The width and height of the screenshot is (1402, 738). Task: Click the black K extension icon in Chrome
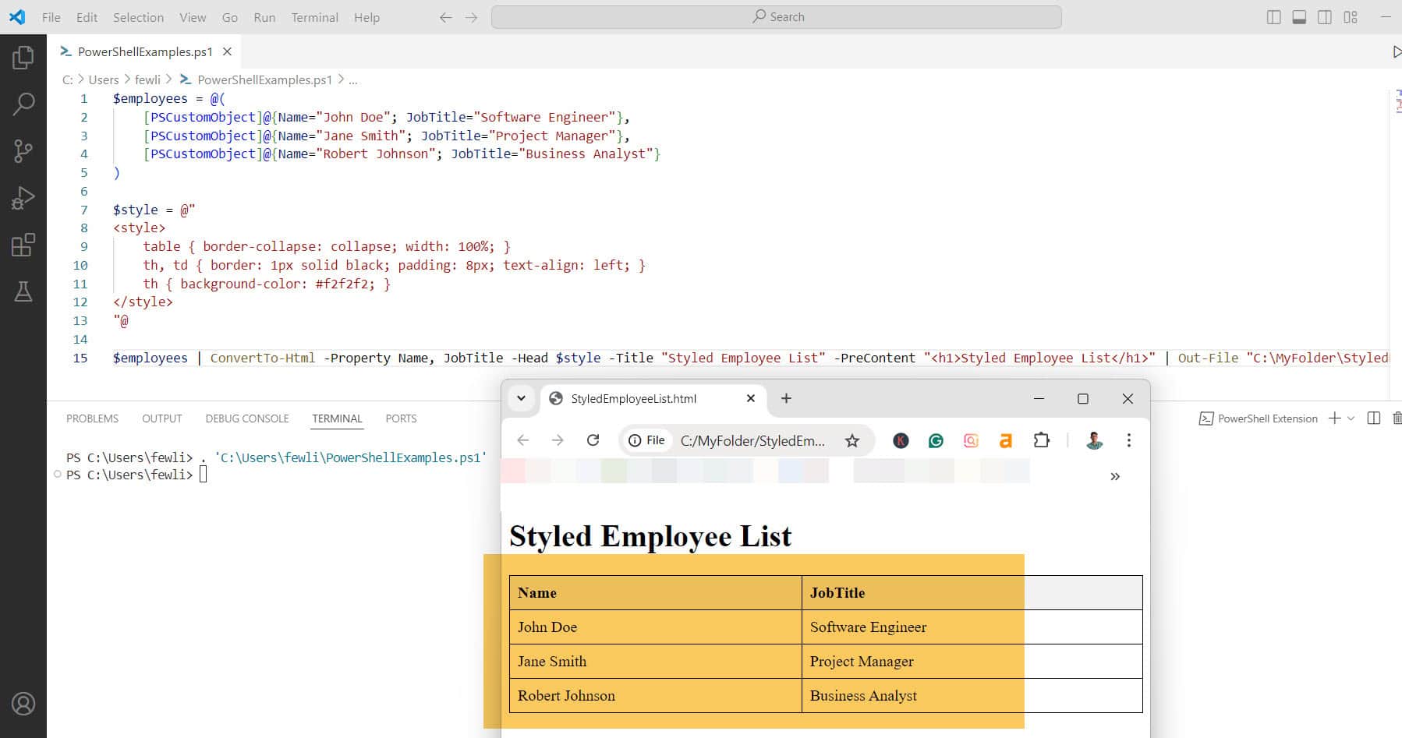pyautogui.click(x=901, y=441)
